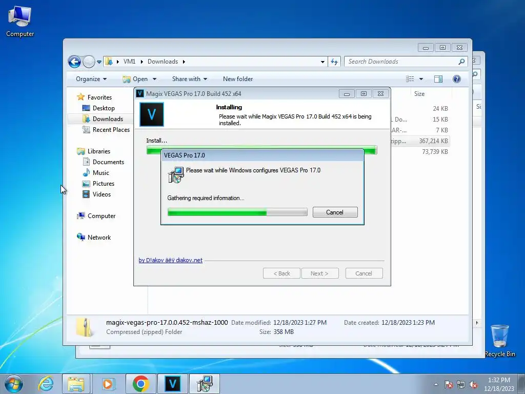Expand the Open button dropdown arrow
Viewport: 525px width, 394px height.
coord(154,79)
